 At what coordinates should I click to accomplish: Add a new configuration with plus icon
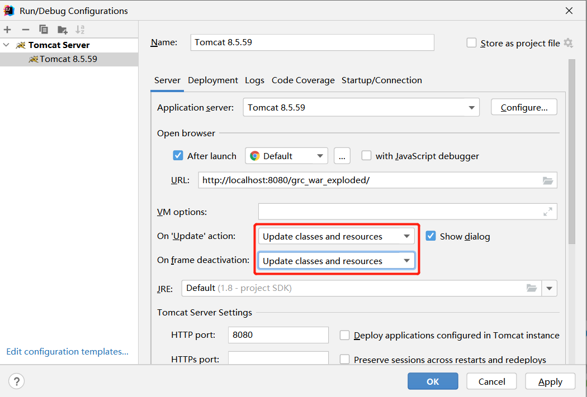tap(7, 30)
